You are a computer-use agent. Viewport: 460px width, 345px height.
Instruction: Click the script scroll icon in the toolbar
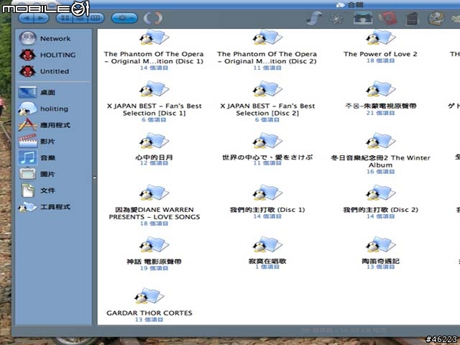313,18
